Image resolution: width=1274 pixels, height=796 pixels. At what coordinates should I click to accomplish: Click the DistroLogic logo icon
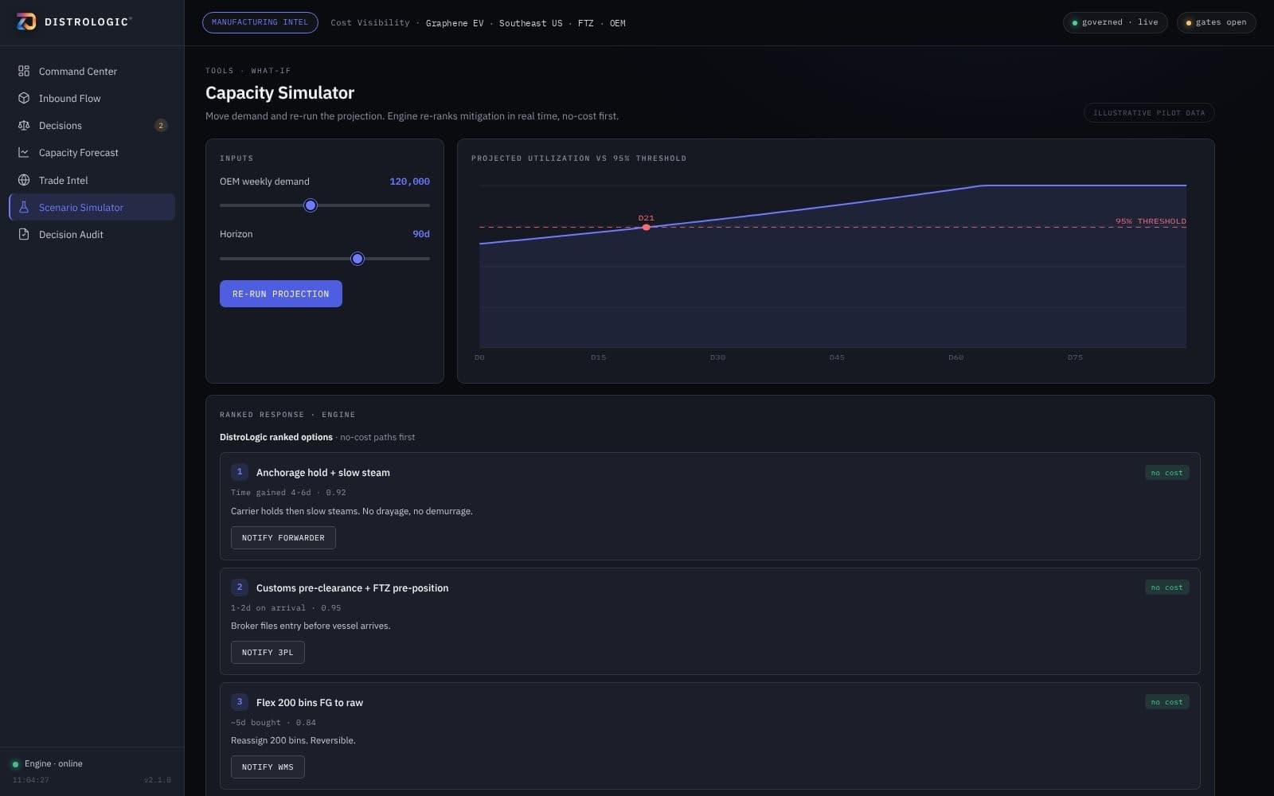(x=26, y=22)
